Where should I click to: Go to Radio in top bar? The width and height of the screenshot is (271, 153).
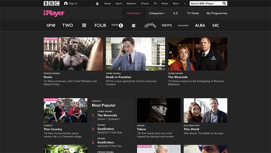165,3
